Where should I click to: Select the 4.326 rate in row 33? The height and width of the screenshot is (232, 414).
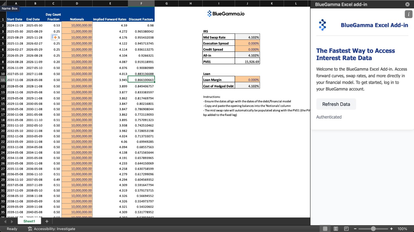click(110, 201)
